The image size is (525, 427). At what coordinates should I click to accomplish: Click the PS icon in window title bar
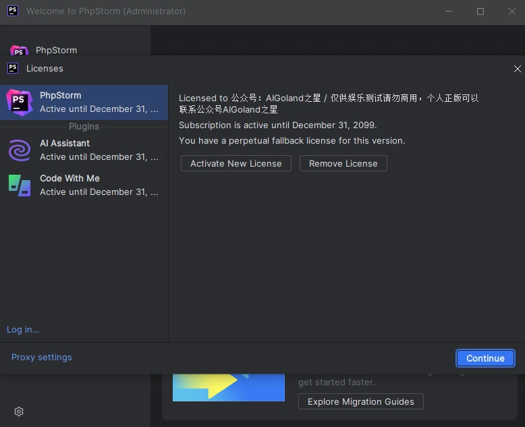[x=13, y=11]
